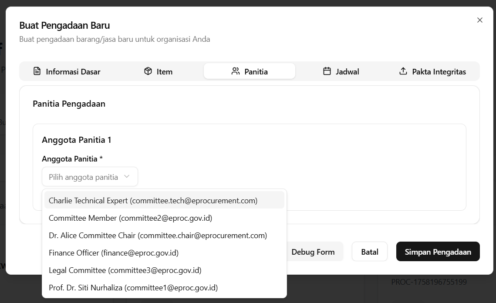Image resolution: width=496 pixels, height=303 pixels.
Task: Open the Pilih anggota panitia combo box
Action: point(90,177)
